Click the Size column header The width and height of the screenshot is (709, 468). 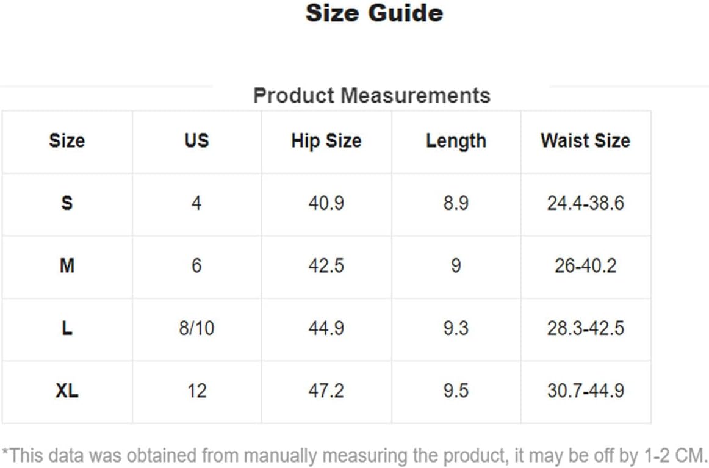click(67, 140)
